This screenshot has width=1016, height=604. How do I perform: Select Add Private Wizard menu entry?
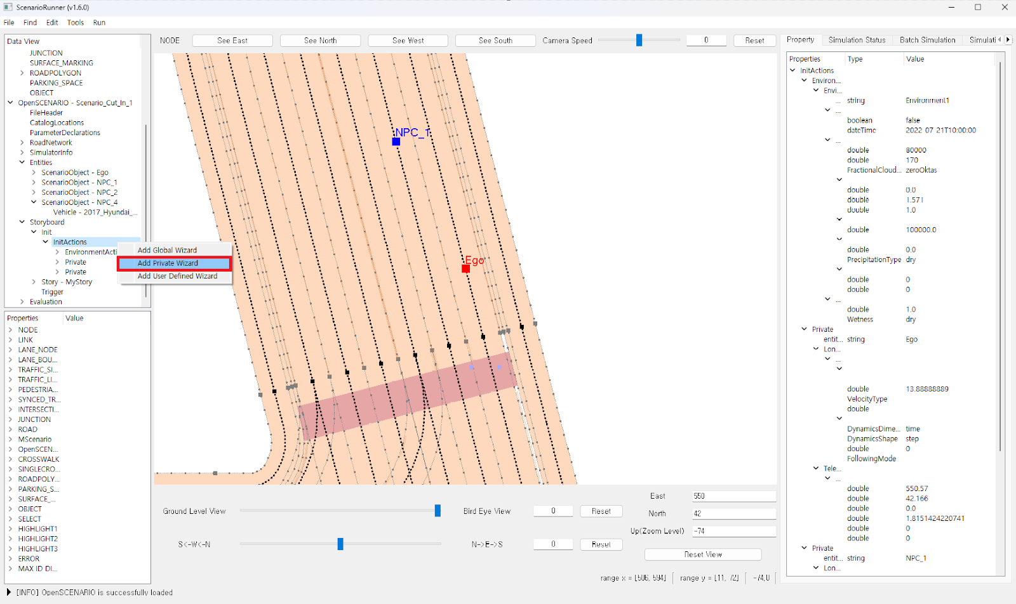pos(168,263)
